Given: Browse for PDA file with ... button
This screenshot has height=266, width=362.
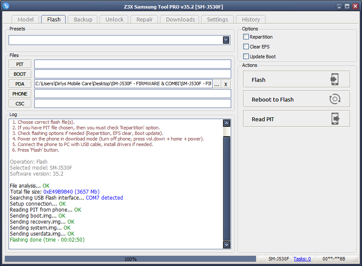Looking at the screenshot, I should tap(217, 84).
